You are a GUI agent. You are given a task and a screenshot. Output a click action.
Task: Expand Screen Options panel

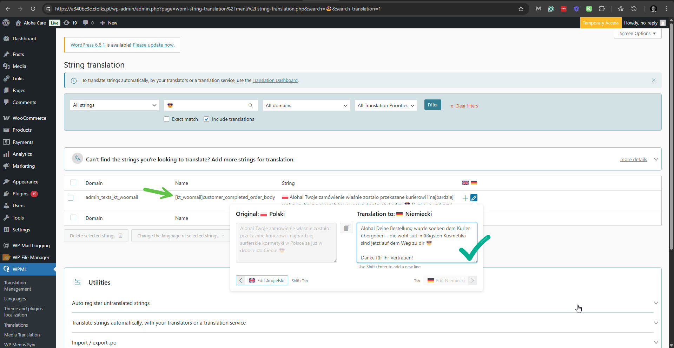tap(637, 33)
